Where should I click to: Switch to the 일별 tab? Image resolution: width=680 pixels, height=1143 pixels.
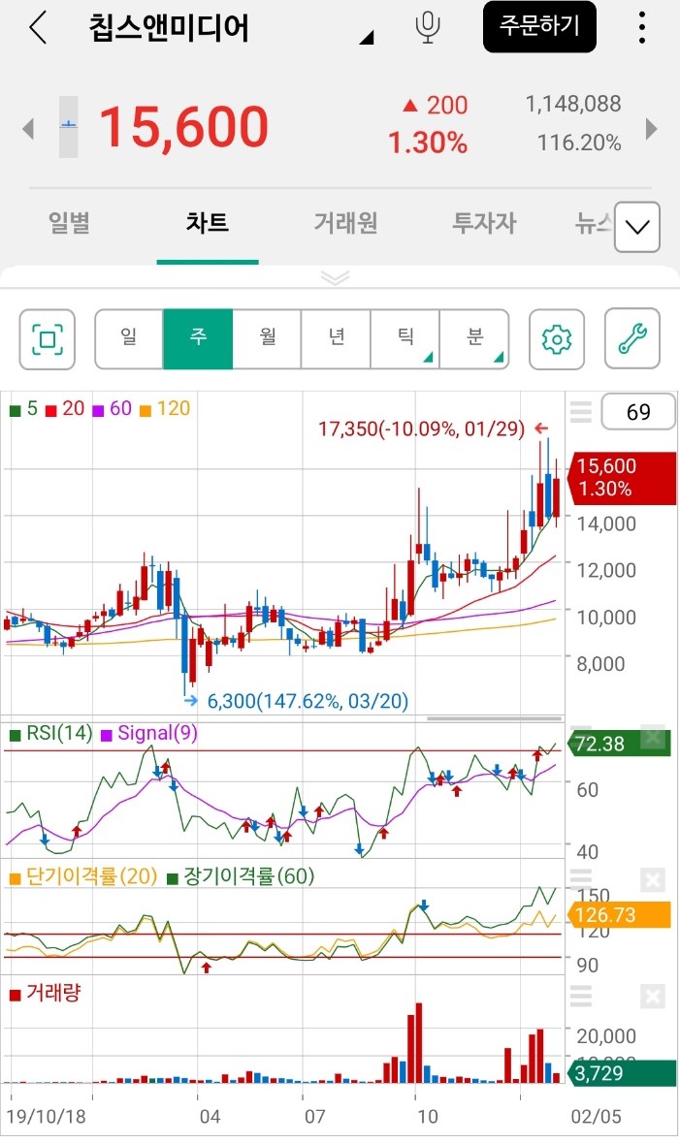pos(69,222)
